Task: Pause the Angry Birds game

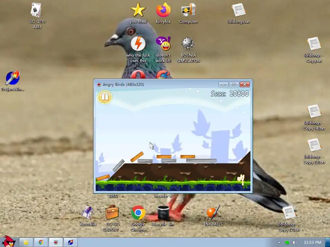Action: tap(105, 97)
